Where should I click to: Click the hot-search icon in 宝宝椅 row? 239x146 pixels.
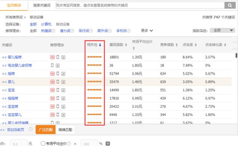click(52, 107)
